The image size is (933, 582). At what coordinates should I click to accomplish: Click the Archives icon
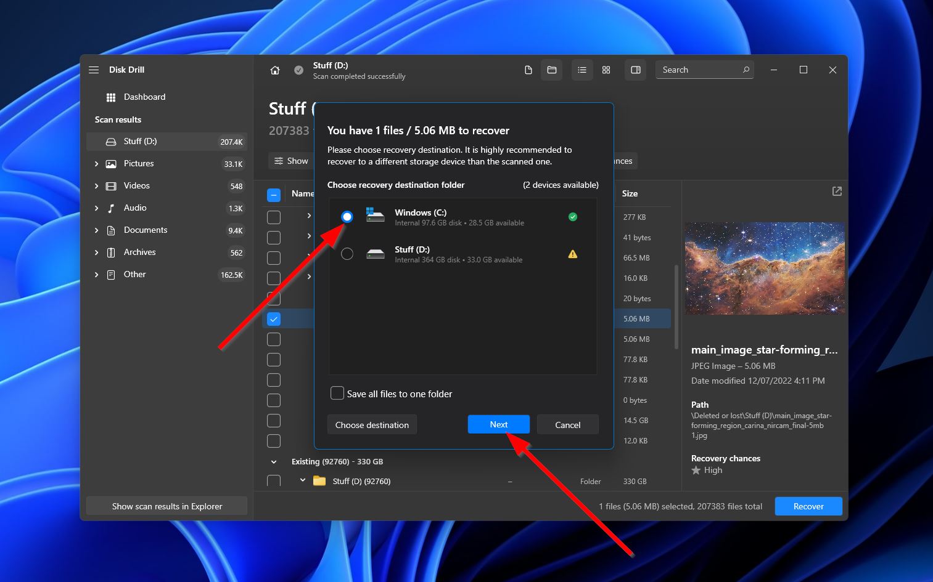111,253
